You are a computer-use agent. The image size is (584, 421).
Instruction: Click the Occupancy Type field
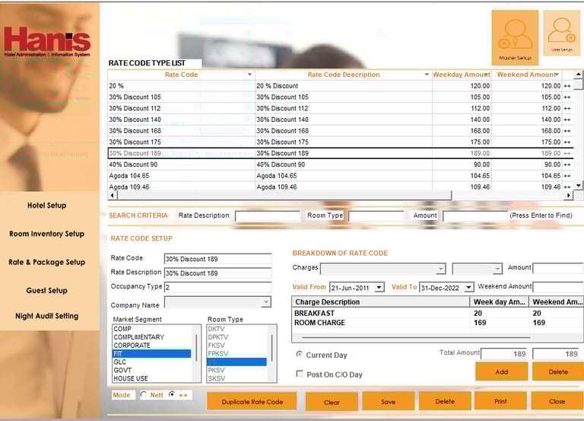pos(218,287)
